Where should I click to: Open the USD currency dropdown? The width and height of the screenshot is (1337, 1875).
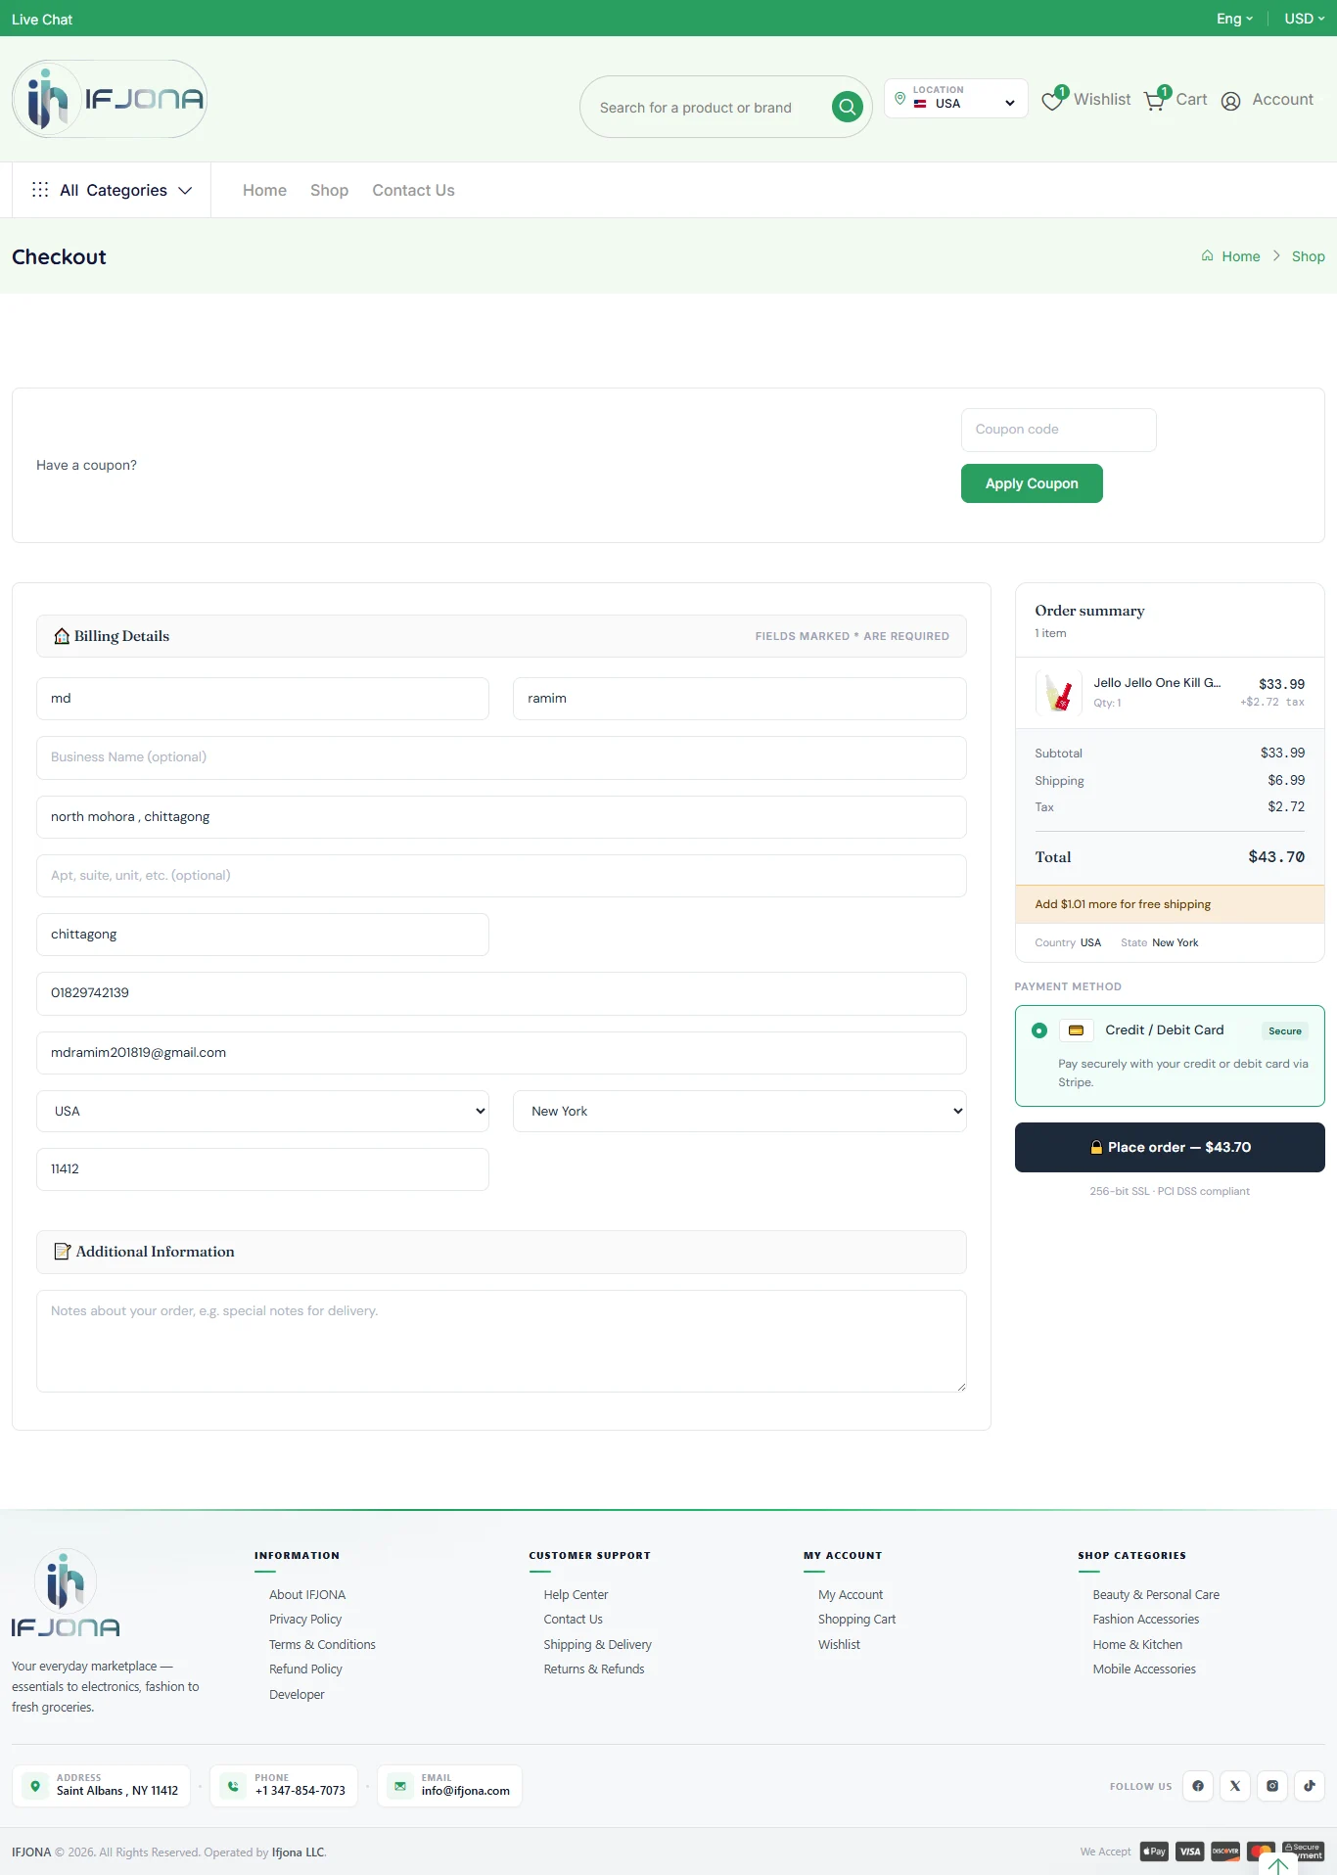(x=1304, y=19)
